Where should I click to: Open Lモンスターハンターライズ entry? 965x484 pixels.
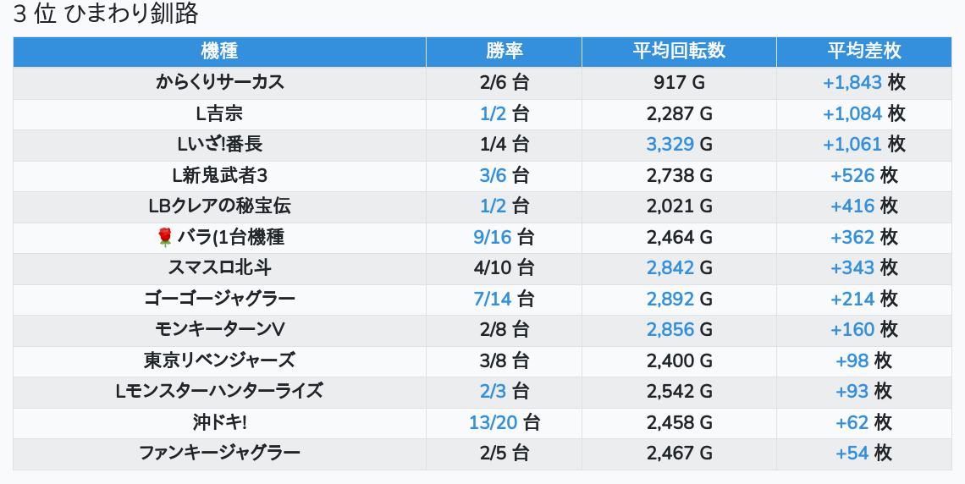[219, 391]
